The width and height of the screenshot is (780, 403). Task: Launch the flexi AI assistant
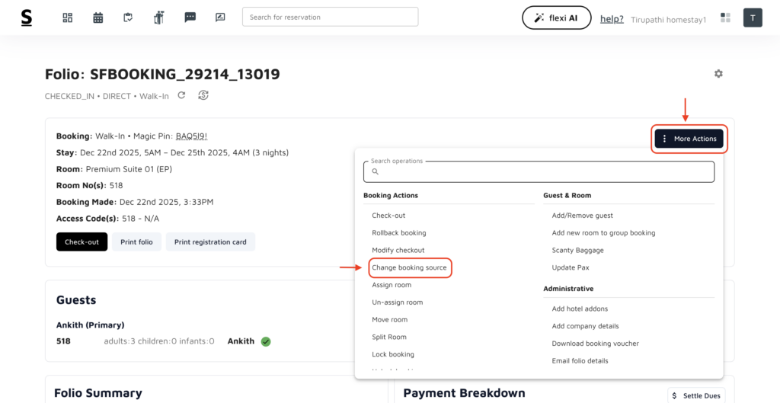(x=556, y=18)
